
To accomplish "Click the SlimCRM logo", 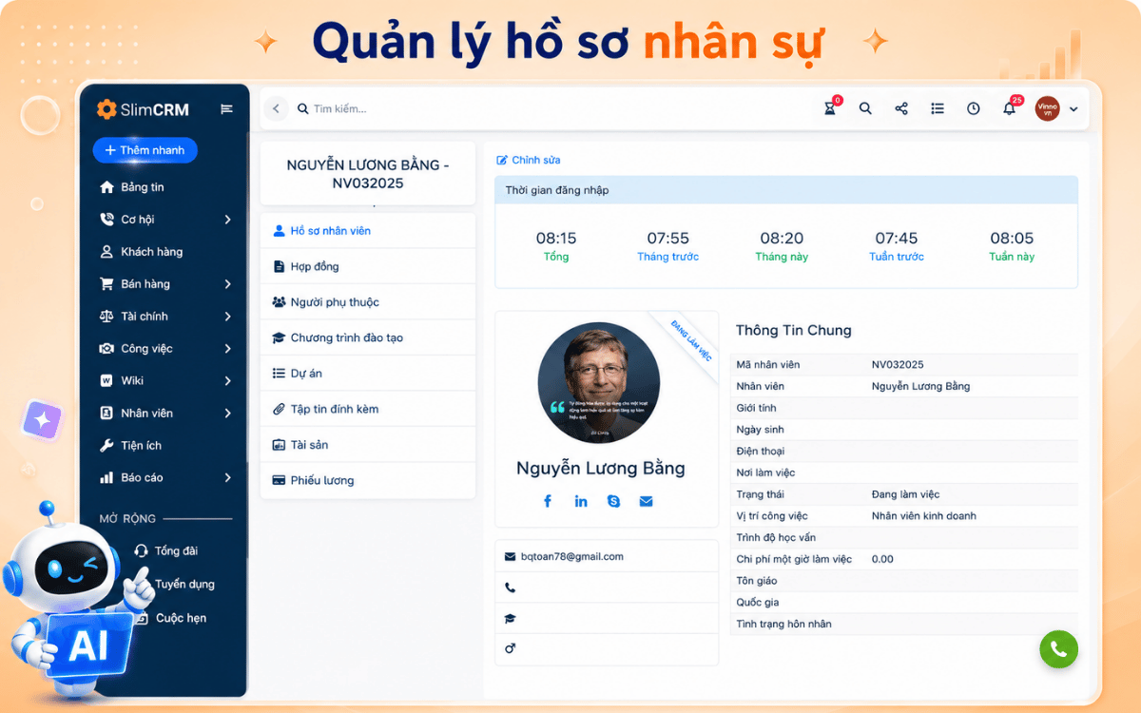I will [143, 109].
